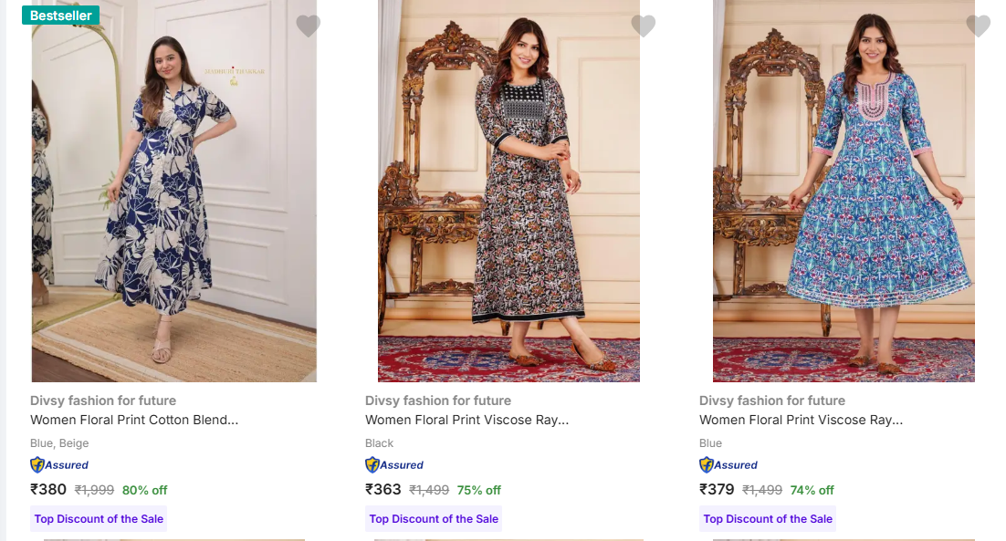Open the Black Women Floral Print Viscose listing

point(466,421)
